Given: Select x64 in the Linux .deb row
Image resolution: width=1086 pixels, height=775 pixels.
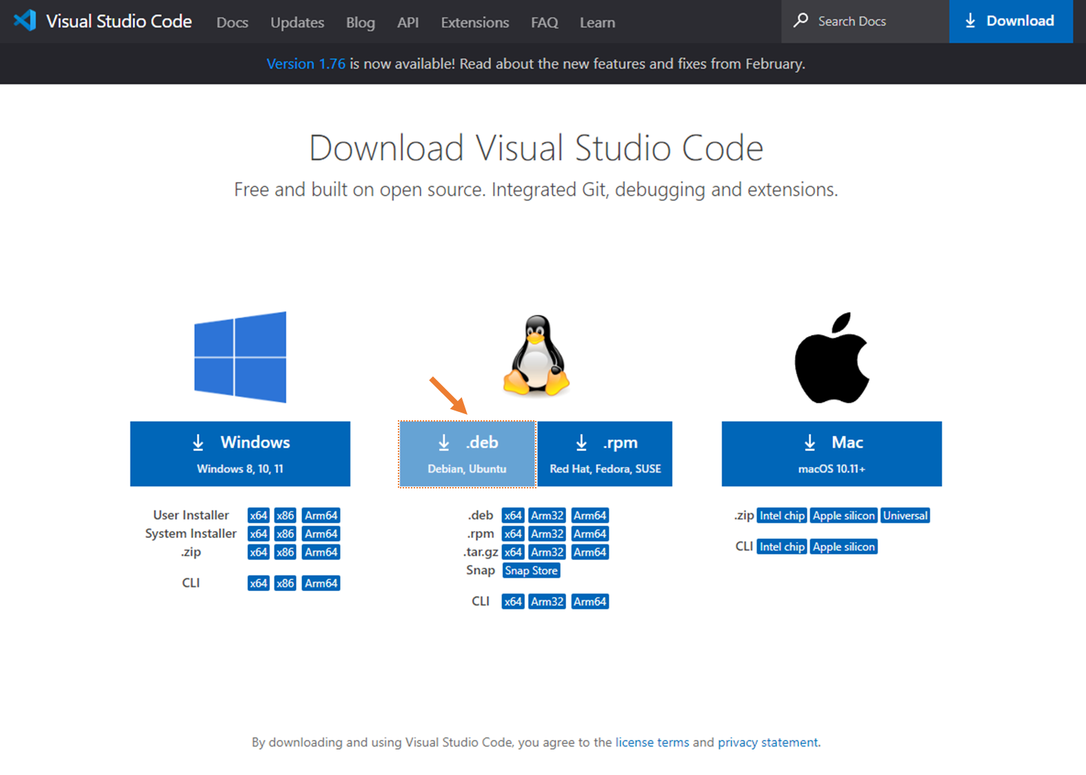Looking at the screenshot, I should pyautogui.click(x=513, y=515).
